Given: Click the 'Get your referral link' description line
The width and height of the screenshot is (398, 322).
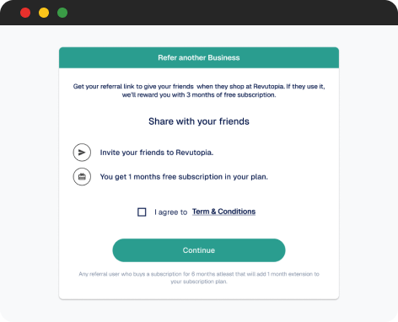Looking at the screenshot, I should pos(199,87).
